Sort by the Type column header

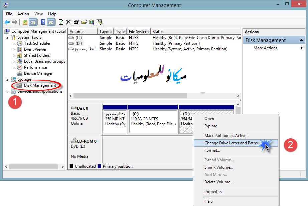tap(120, 32)
